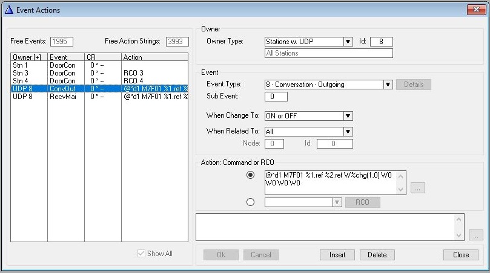Select the Stn 1 DoorCon row
The height and width of the screenshot is (273, 490).
(99, 65)
